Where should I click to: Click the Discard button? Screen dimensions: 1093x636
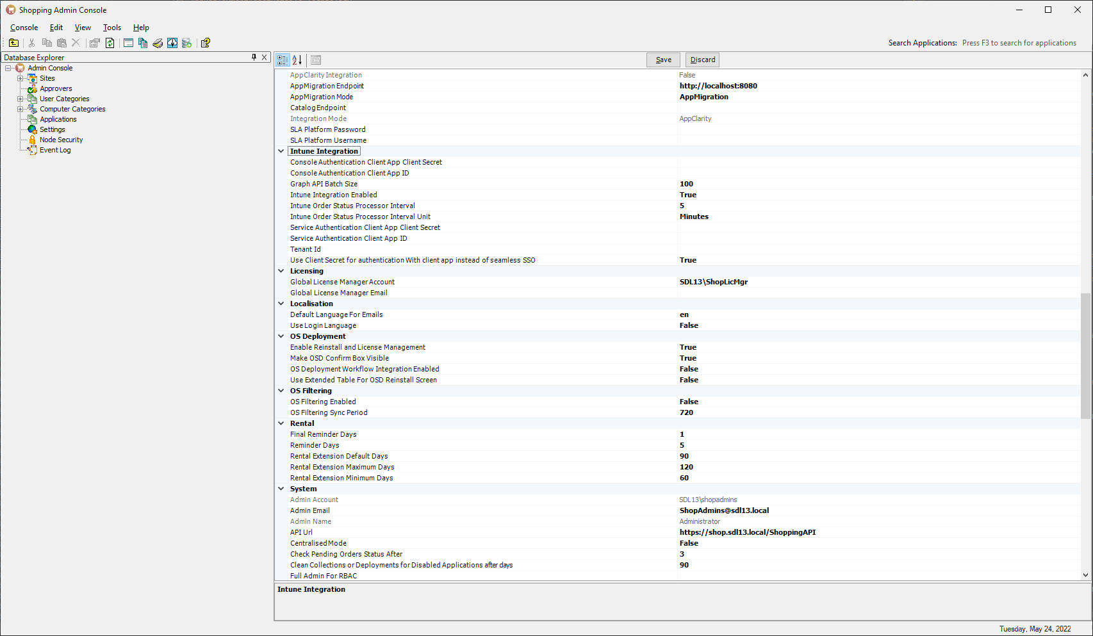702,60
